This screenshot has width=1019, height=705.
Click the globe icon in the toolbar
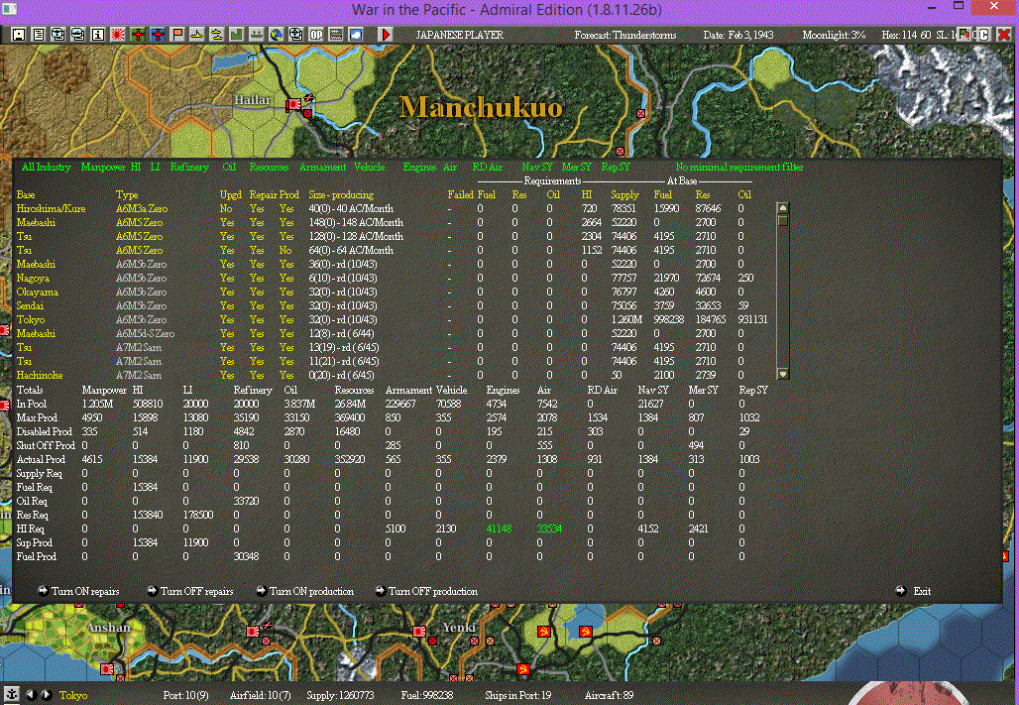click(277, 35)
